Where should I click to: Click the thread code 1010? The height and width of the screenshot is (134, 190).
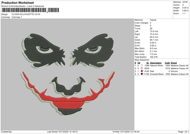168,69
